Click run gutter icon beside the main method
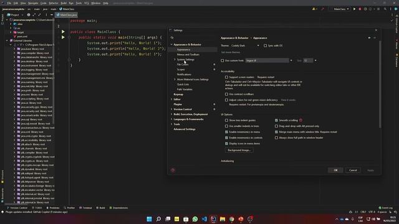Image resolution: width=399 pixels, height=224 pixels. [x=63, y=37]
